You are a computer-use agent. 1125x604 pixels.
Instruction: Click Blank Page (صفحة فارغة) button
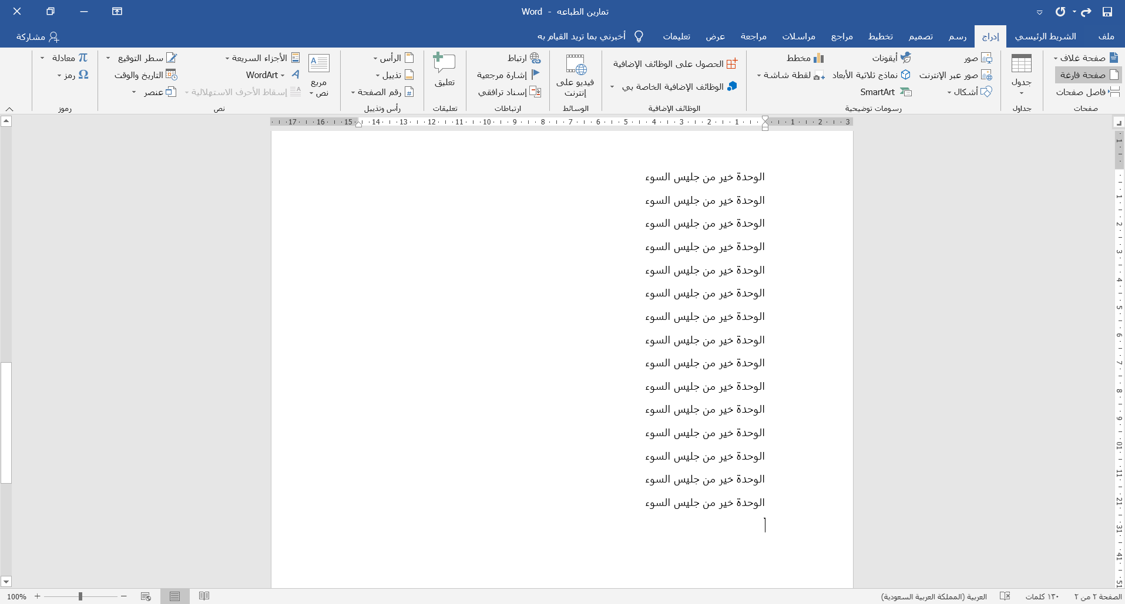pyautogui.click(x=1089, y=75)
